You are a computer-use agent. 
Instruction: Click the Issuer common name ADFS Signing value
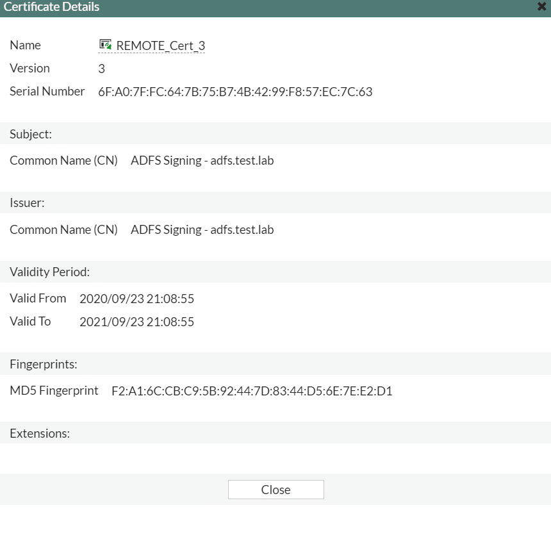pos(202,230)
